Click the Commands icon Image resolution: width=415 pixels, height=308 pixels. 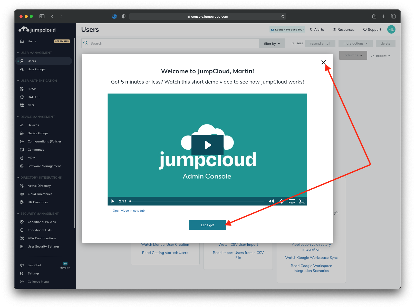pyautogui.click(x=22, y=150)
